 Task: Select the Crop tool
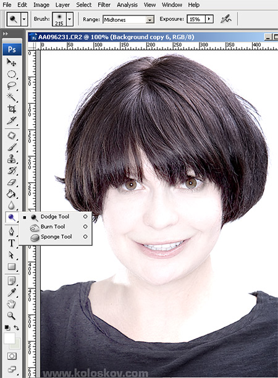click(x=11, y=109)
